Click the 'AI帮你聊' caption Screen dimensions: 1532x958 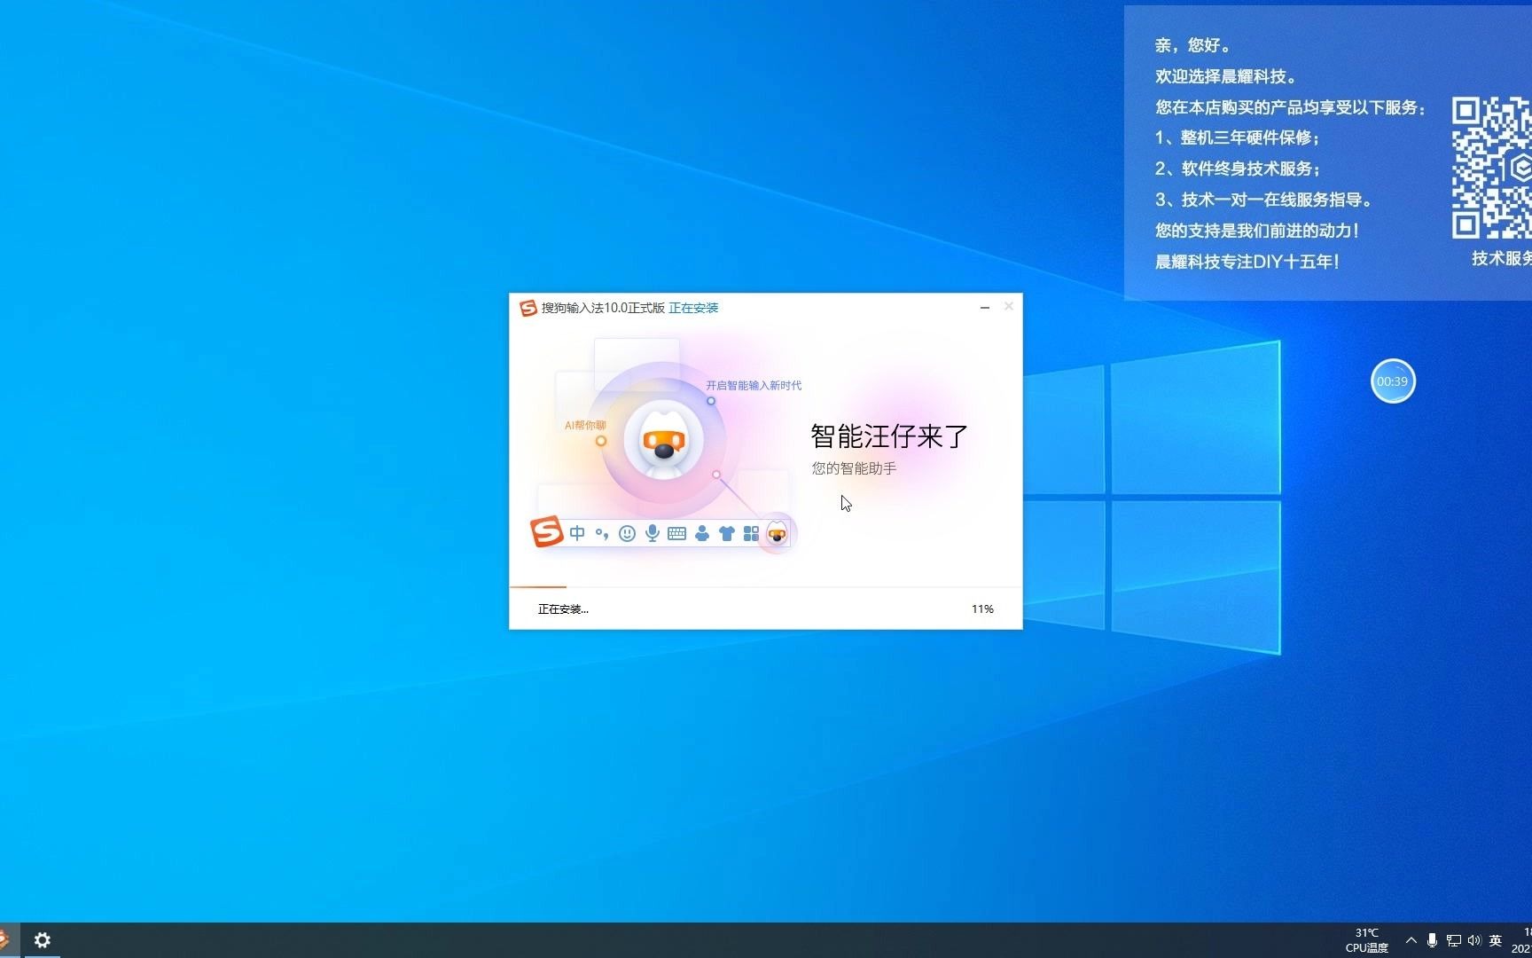[585, 425]
